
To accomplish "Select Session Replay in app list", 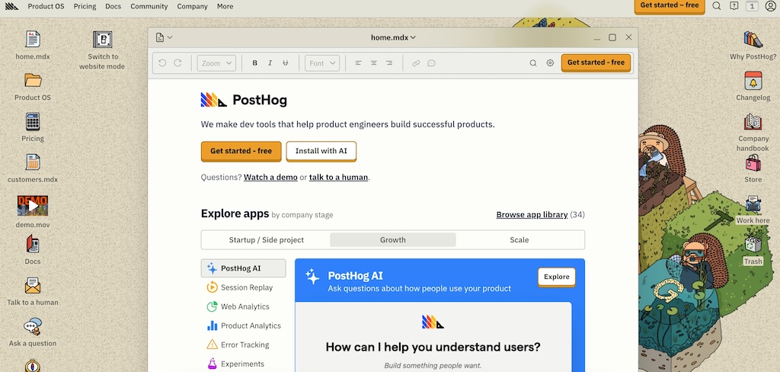I will pos(243,287).
